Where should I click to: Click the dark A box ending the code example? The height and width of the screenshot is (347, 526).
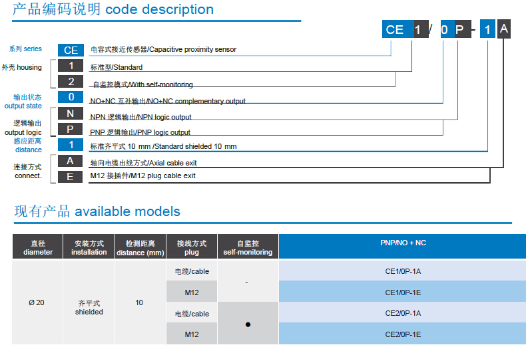(504, 29)
